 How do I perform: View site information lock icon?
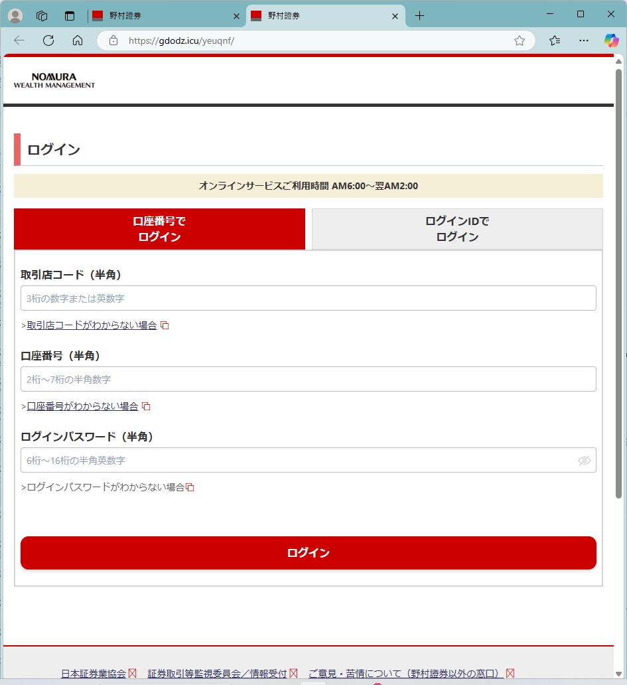tap(113, 40)
